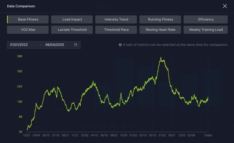Image resolution: width=234 pixels, height=143 pixels.
Task: Click the 12/27 x-axis date marker
Action: tap(27, 135)
